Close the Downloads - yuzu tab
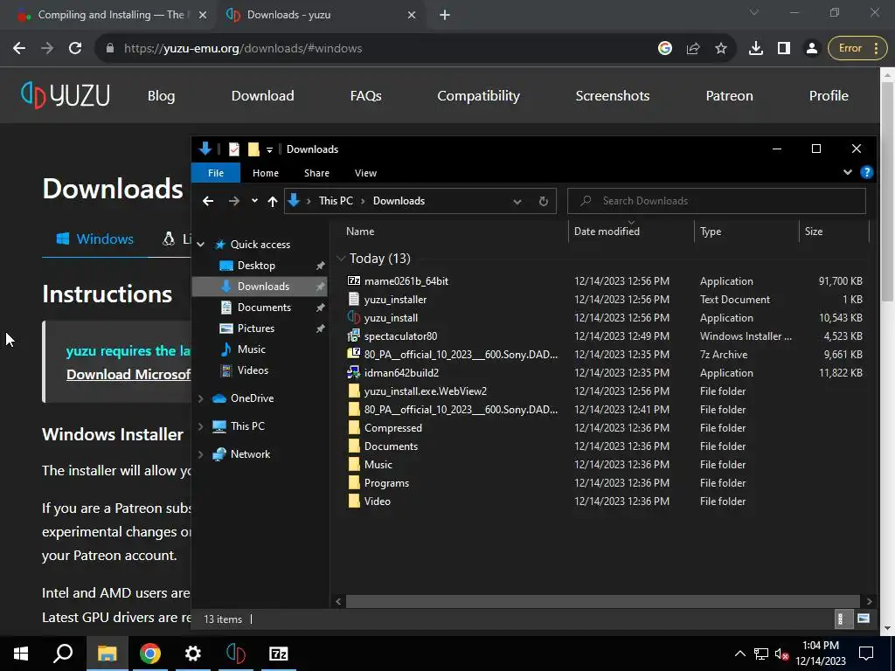The height and width of the screenshot is (671, 895). coord(412,16)
